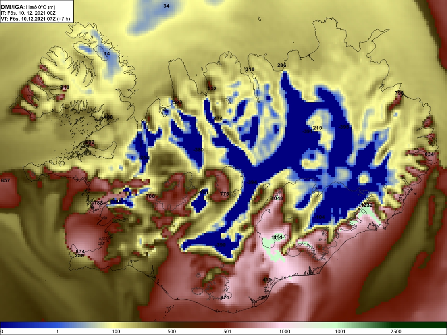
Task: Click the map value -380
Action: [x=198, y=150]
